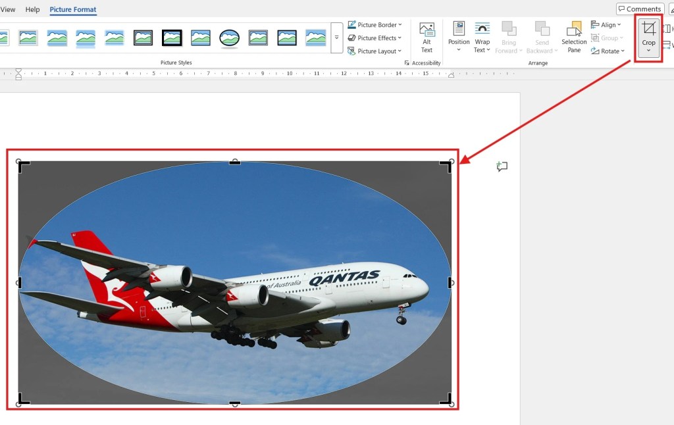Click the Bring Forward icon
The height and width of the screenshot is (425, 674).
(x=508, y=36)
